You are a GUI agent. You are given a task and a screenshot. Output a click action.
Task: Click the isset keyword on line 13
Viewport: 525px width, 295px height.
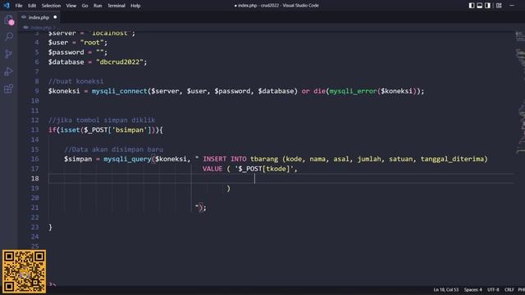pos(70,129)
